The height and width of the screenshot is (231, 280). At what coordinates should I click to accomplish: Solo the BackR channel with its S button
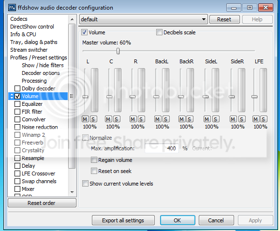(190, 119)
